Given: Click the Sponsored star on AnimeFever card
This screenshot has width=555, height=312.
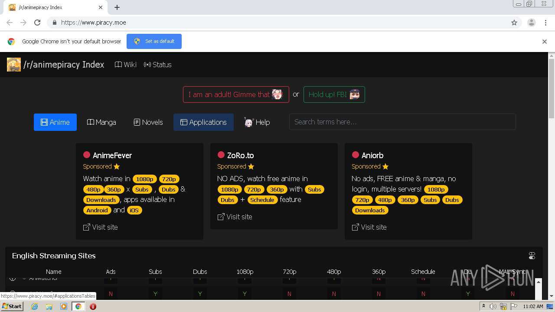Looking at the screenshot, I should pyautogui.click(x=117, y=166).
